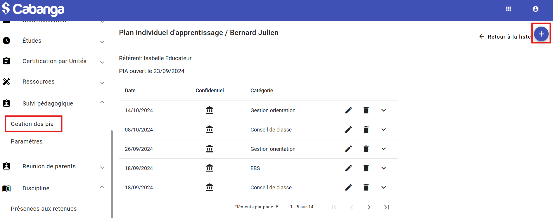
Task: Click confidential institution icon for 08/10/2024
Action: (210, 129)
